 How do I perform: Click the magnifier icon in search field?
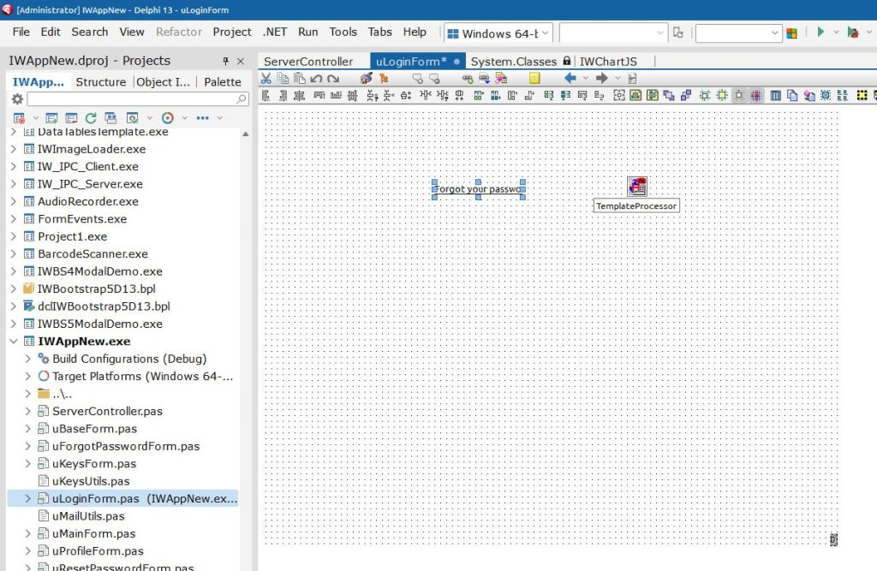click(x=241, y=99)
